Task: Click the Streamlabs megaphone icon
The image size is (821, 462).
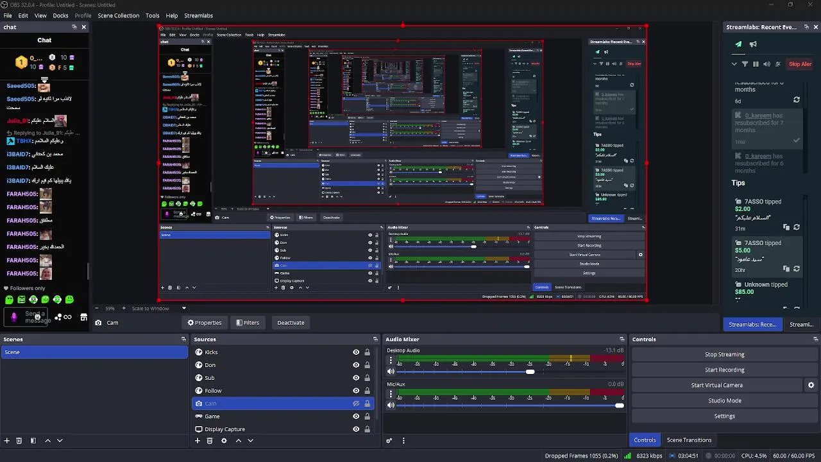Action: point(753,44)
